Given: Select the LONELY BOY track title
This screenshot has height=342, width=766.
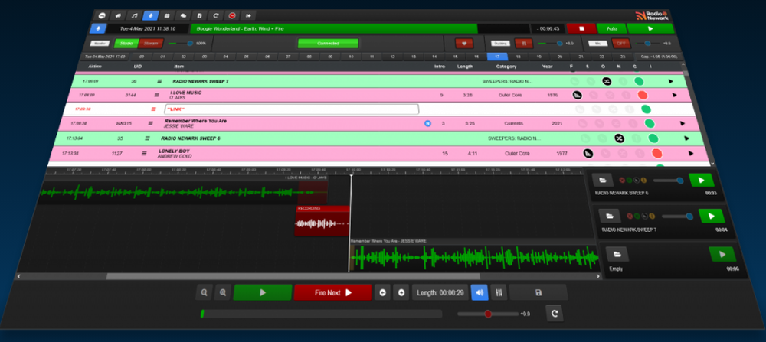Looking at the screenshot, I should pos(174,151).
